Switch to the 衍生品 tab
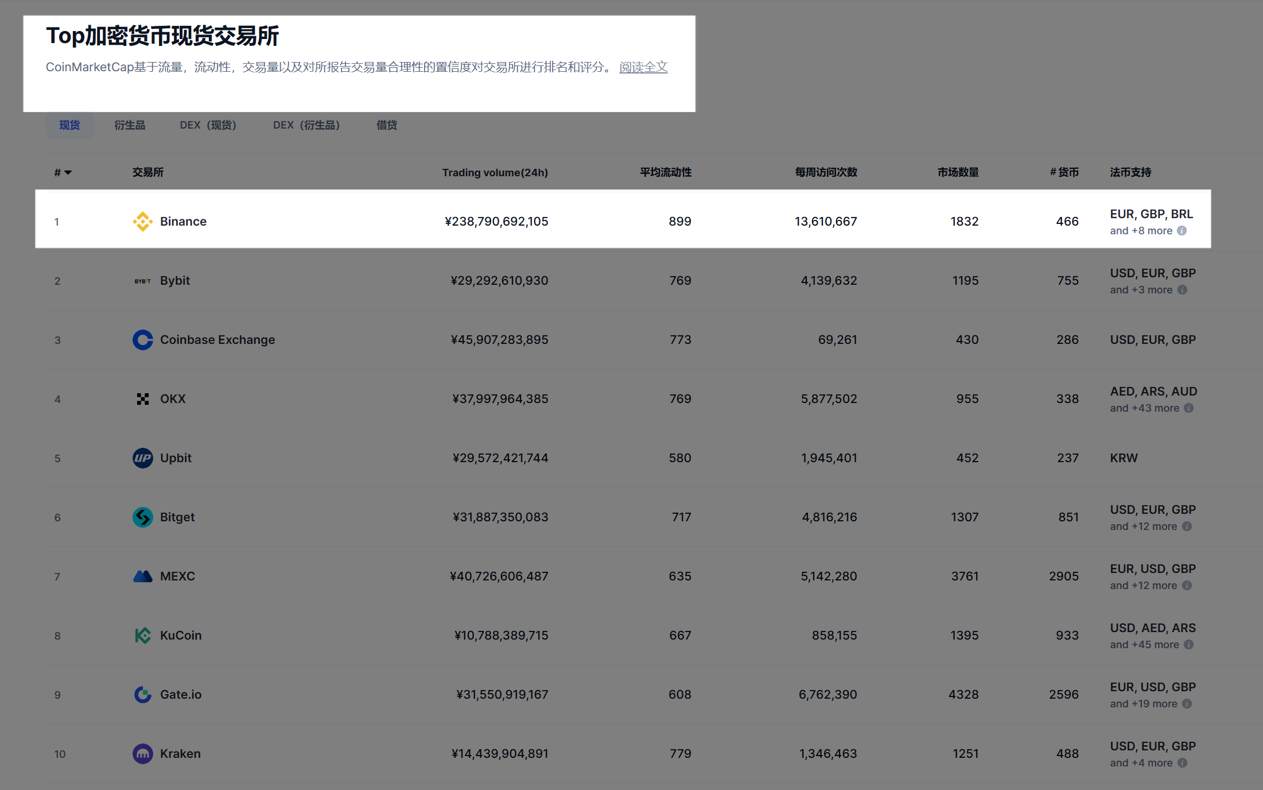Image resolution: width=1263 pixels, height=790 pixels. pos(130,125)
